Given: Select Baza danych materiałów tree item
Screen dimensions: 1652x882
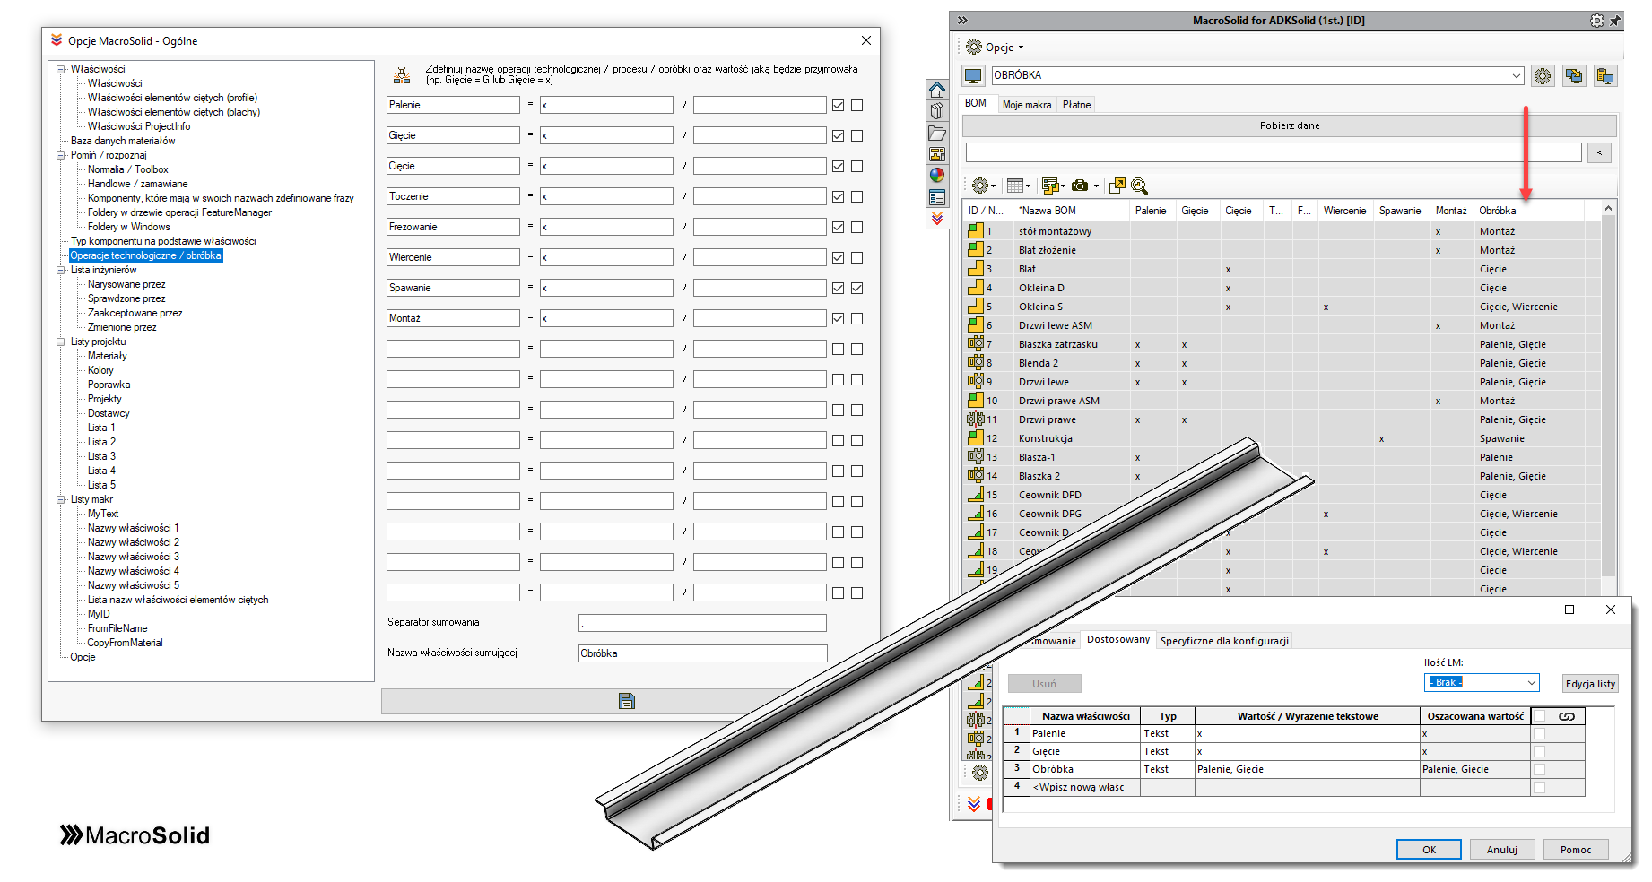Looking at the screenshot, I should tap(123, 141).
